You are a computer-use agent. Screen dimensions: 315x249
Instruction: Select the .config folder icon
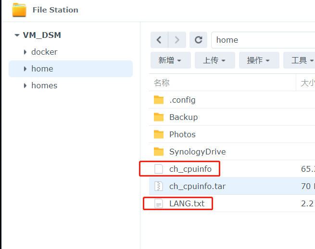click(x=159, y=100)
